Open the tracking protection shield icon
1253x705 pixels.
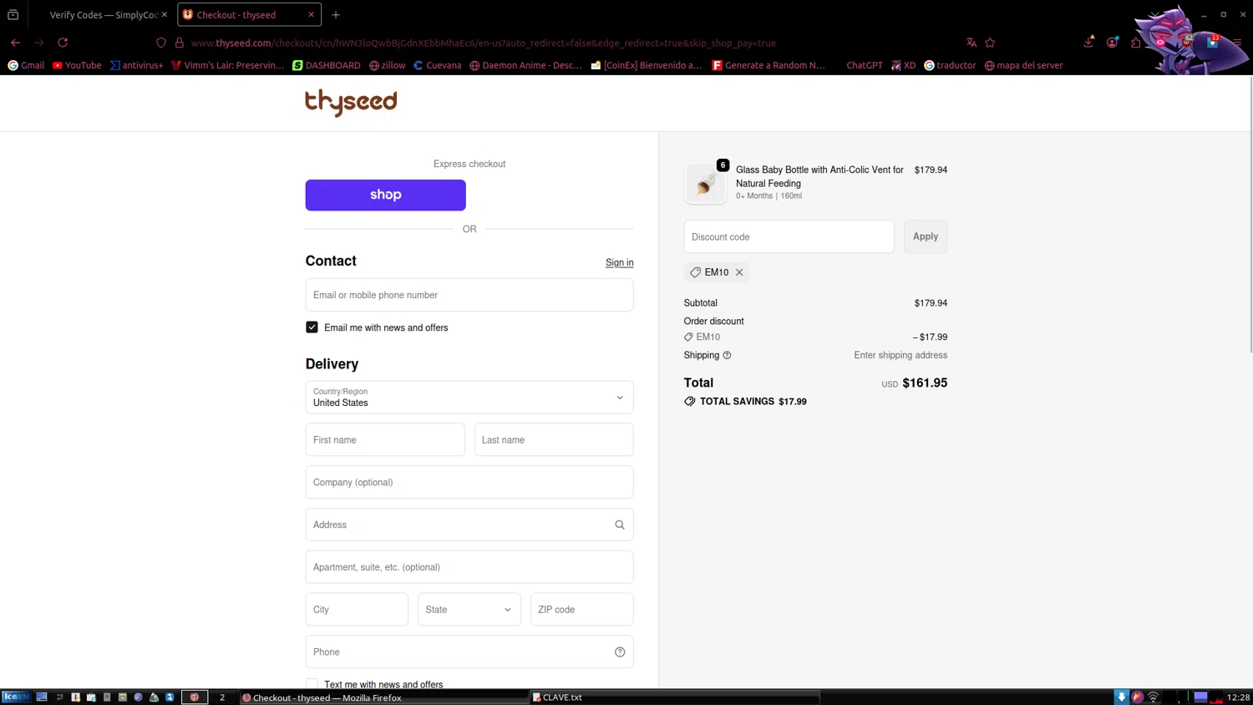pyautogui.click(x=161, y=43)
